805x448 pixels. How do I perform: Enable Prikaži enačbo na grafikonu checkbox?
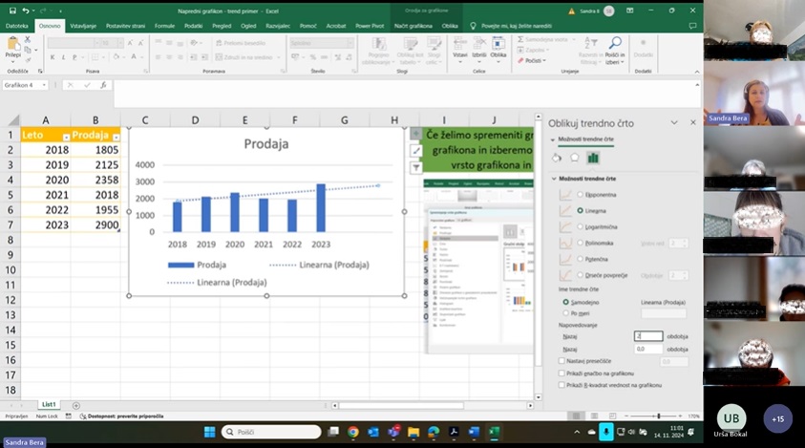point(561,373)
